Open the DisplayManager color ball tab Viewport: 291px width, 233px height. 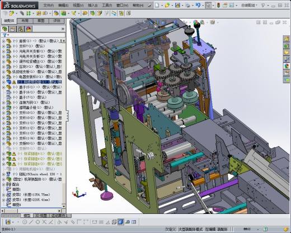pos(29,29)
